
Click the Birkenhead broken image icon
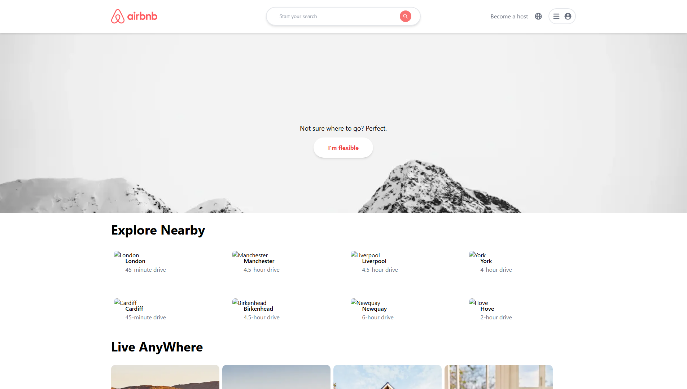click(235, 302)
